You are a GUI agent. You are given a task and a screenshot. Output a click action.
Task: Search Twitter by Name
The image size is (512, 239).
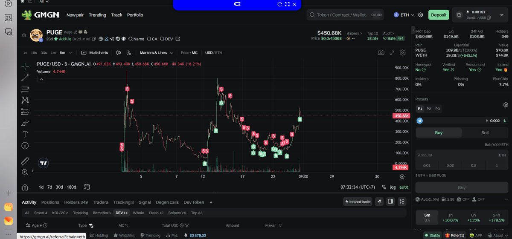(136, 39)
